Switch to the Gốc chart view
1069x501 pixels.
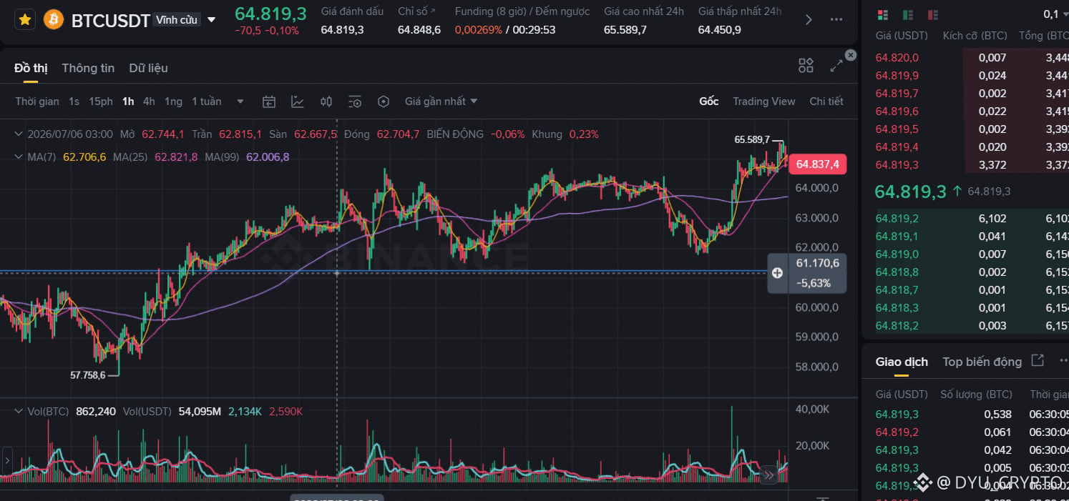coord(708,101)
